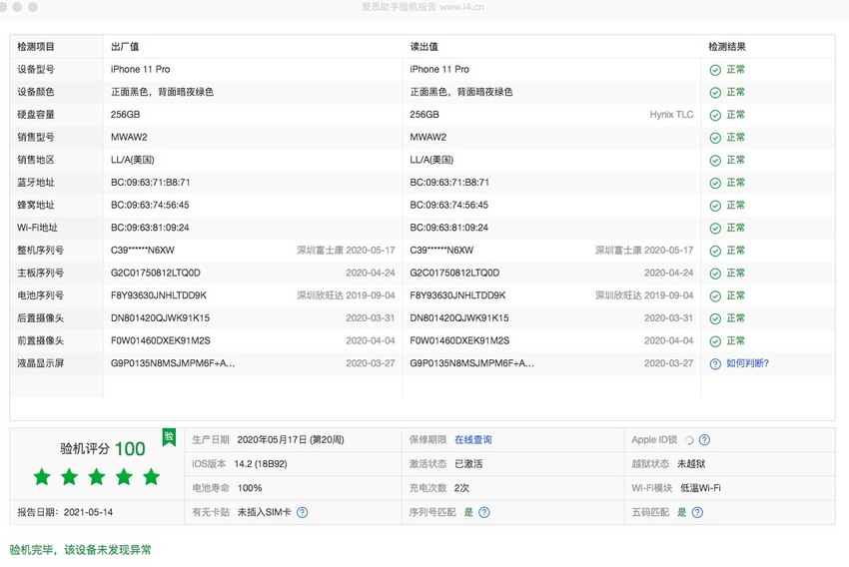Screen dimensions: 849x567
Task: Click the green check icon in 主板序列号 row
Action: click(715, 274)
